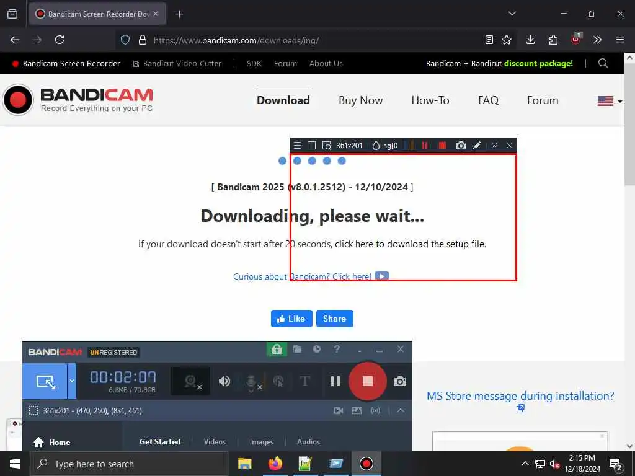
Task: Pause recording in the Bandicam main window
Action: tap(335, 381)
